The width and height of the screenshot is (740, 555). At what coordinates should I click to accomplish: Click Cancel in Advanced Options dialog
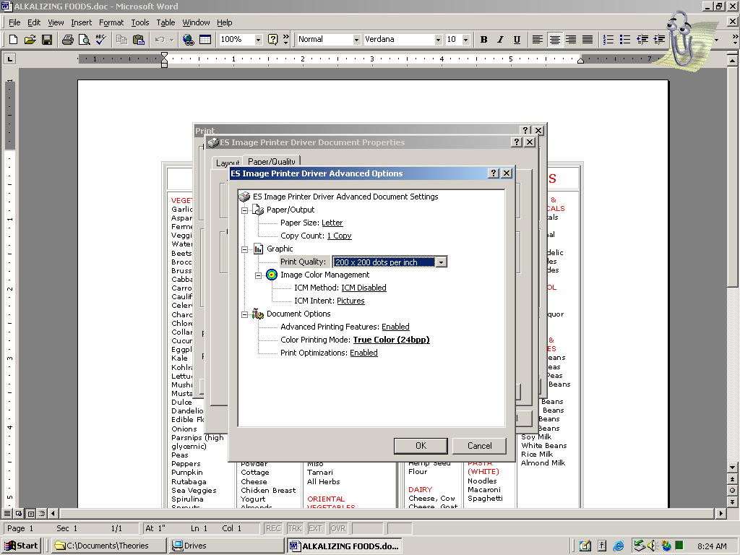click(479, 446)
